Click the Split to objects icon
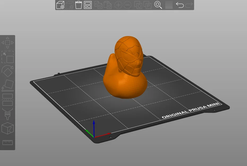This screenshot has height=166, width=247. [x=138, y=5]
